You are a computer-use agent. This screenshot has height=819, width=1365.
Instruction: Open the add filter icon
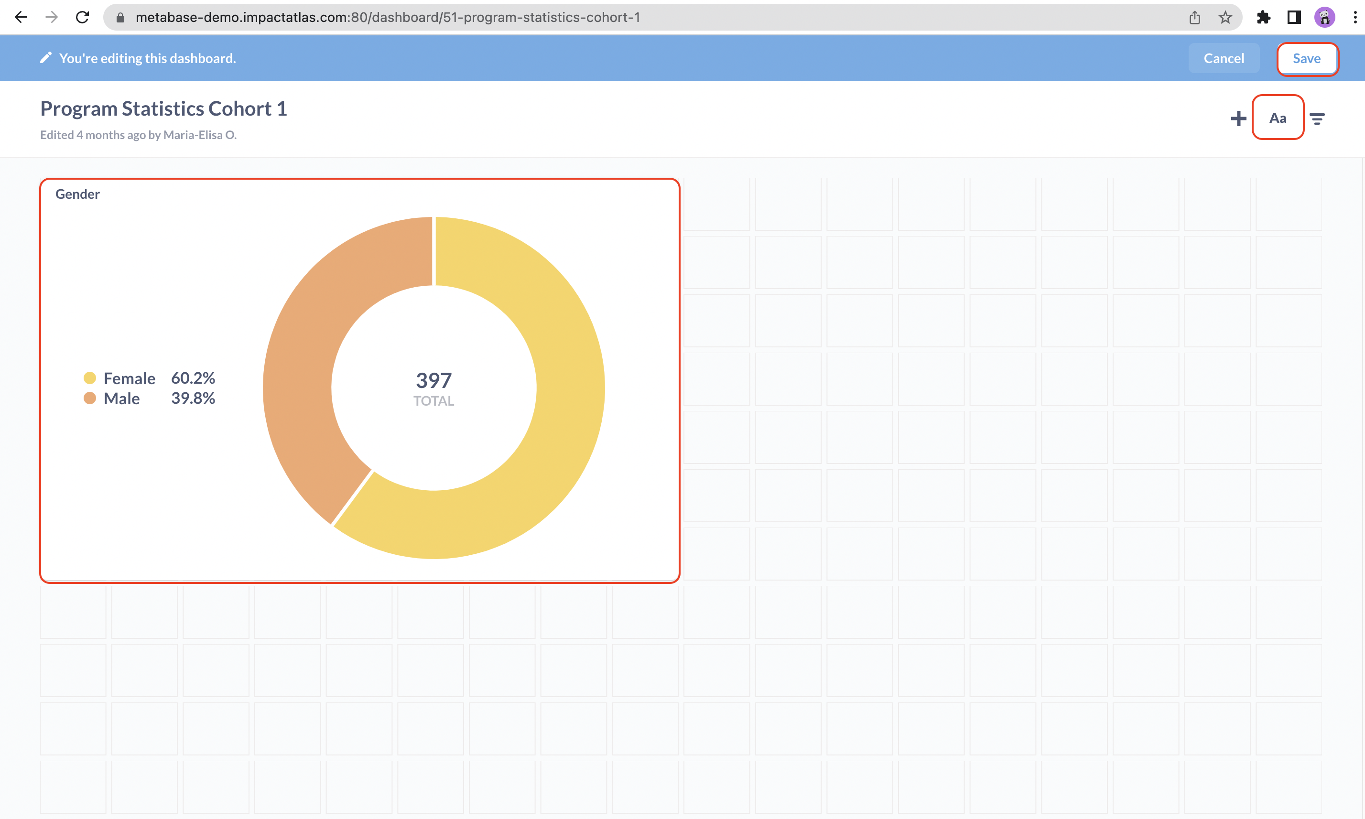(x=1317, y=118)
